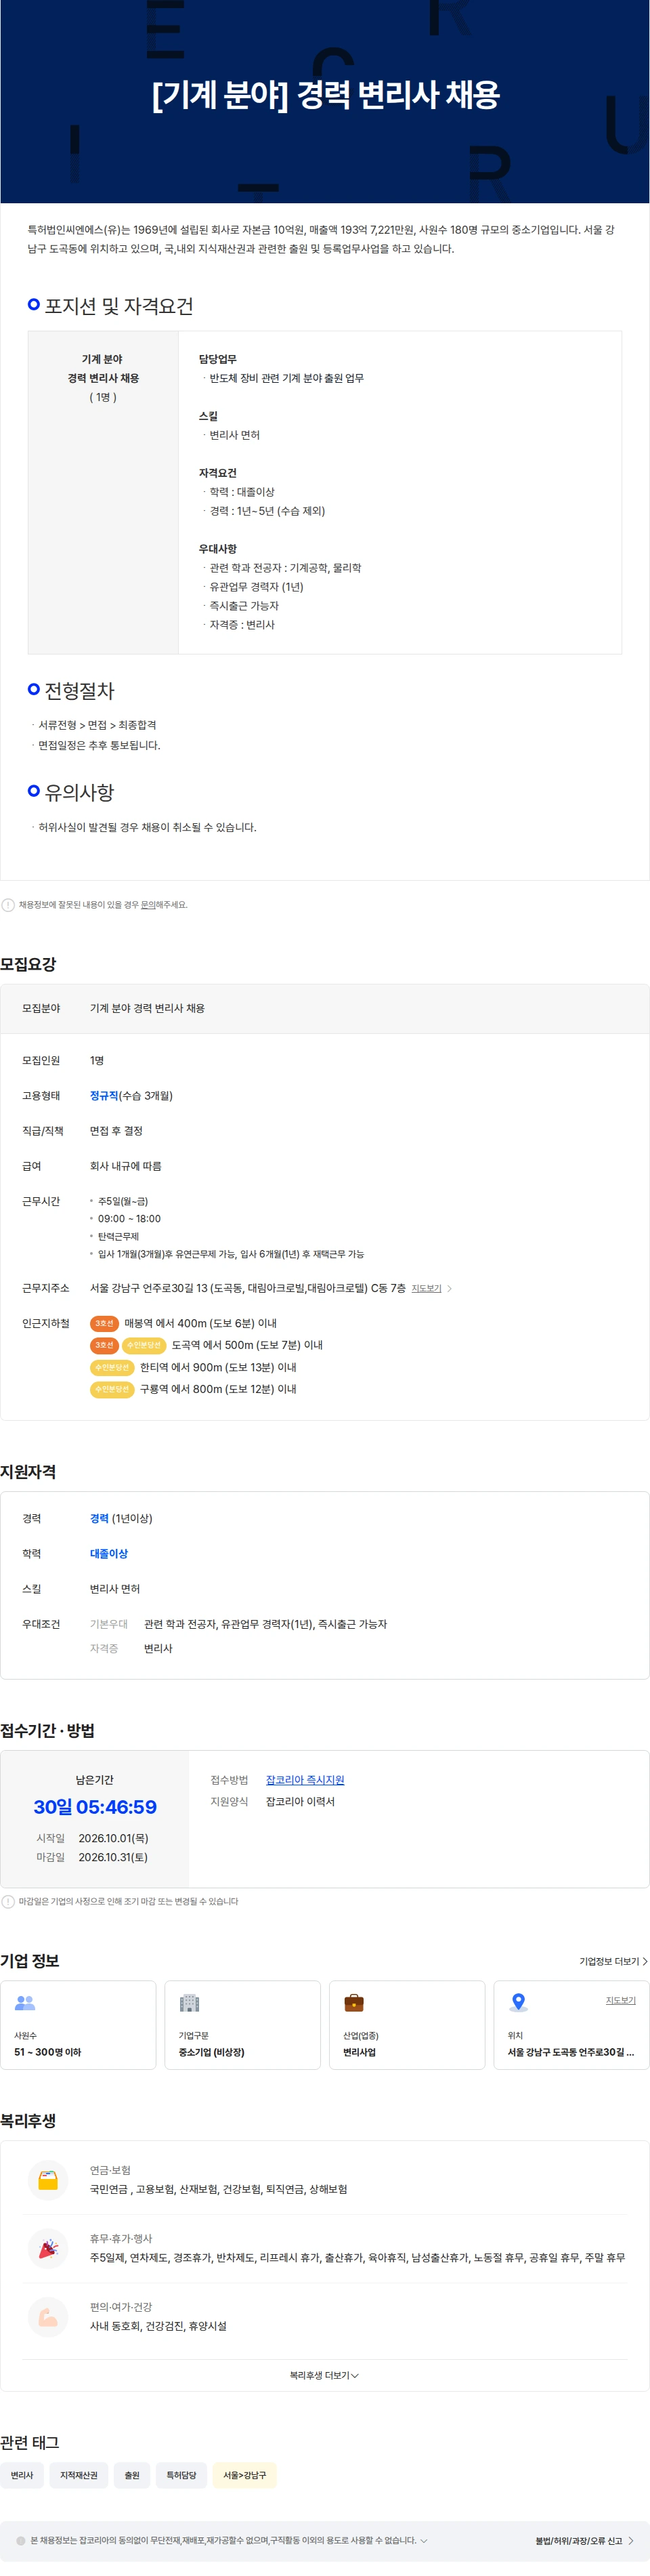Click the 대졸이상 education text
The width and height of the screenshot is (650, 2576).
point(109,1554)
